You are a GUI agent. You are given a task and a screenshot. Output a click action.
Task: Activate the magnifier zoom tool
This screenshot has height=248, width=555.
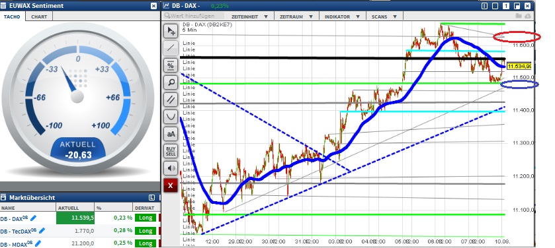pyautogui.click(x=171, y=82)
